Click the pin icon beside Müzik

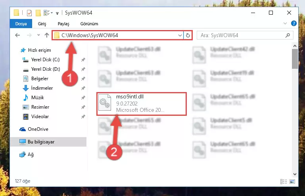coord(83,98)
